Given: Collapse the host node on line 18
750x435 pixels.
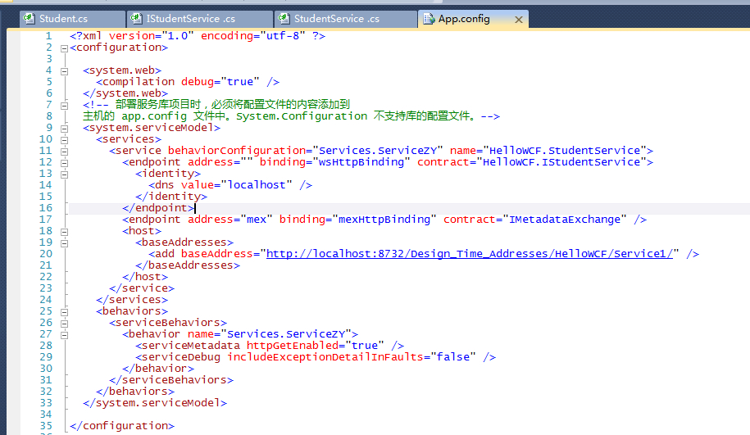Looking at the screenshot, I should click(64, 232).
